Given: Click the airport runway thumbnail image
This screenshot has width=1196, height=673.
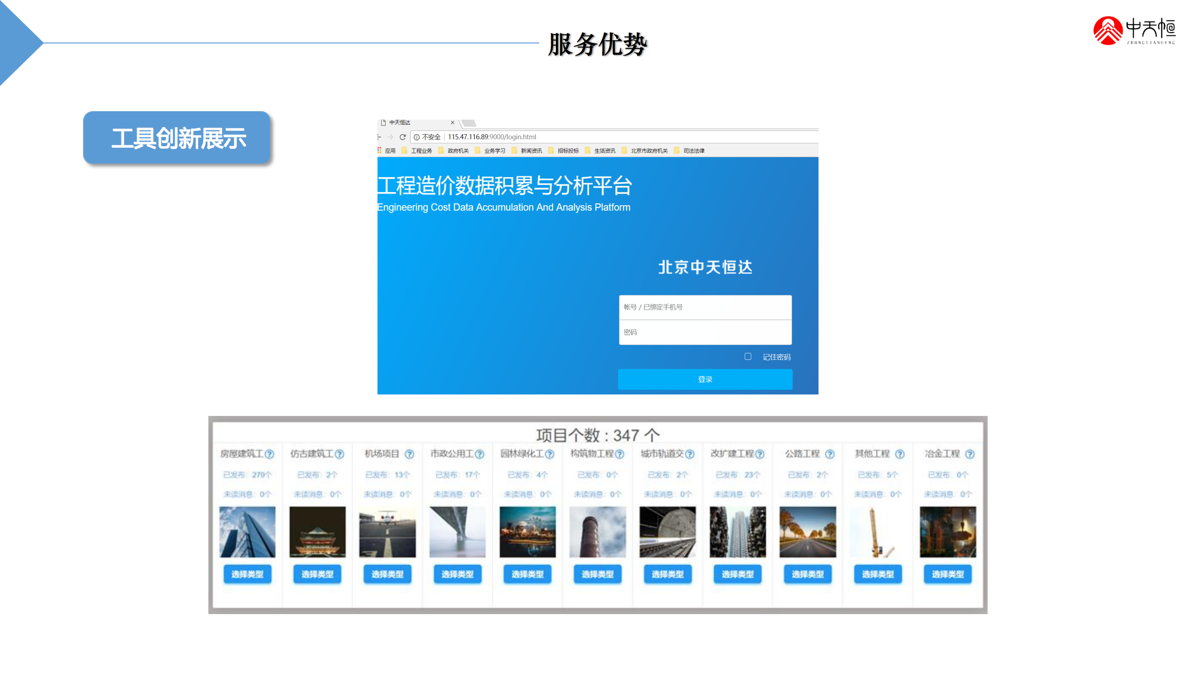Looking at the screenshot, I should coord(387,532).
